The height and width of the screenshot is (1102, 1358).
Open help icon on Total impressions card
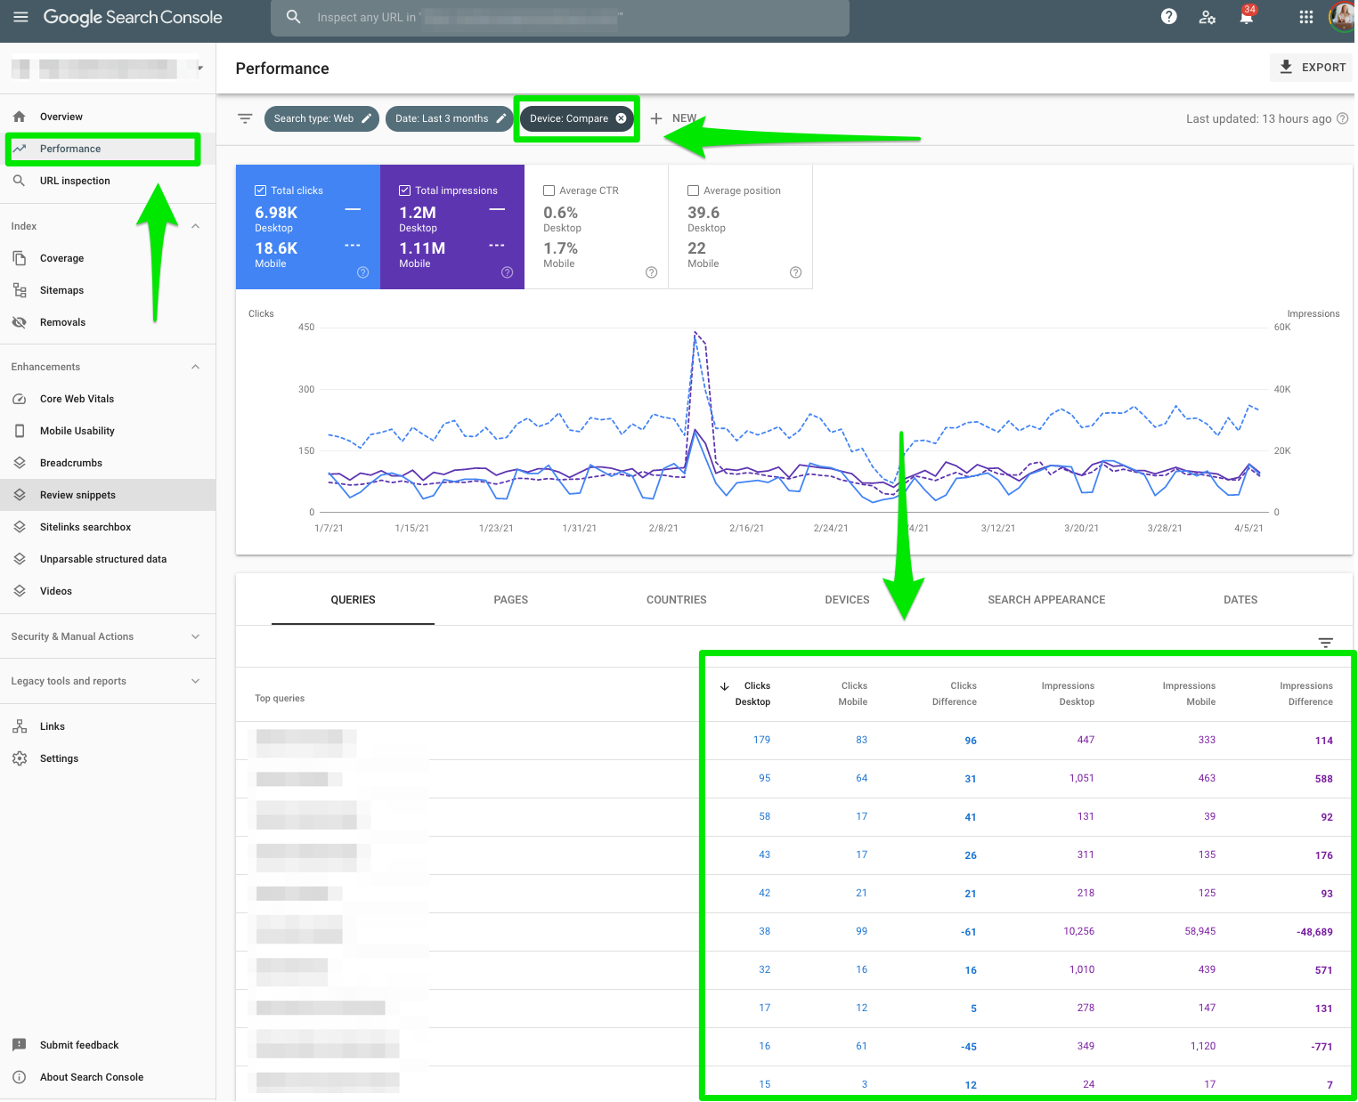[507, 272]
